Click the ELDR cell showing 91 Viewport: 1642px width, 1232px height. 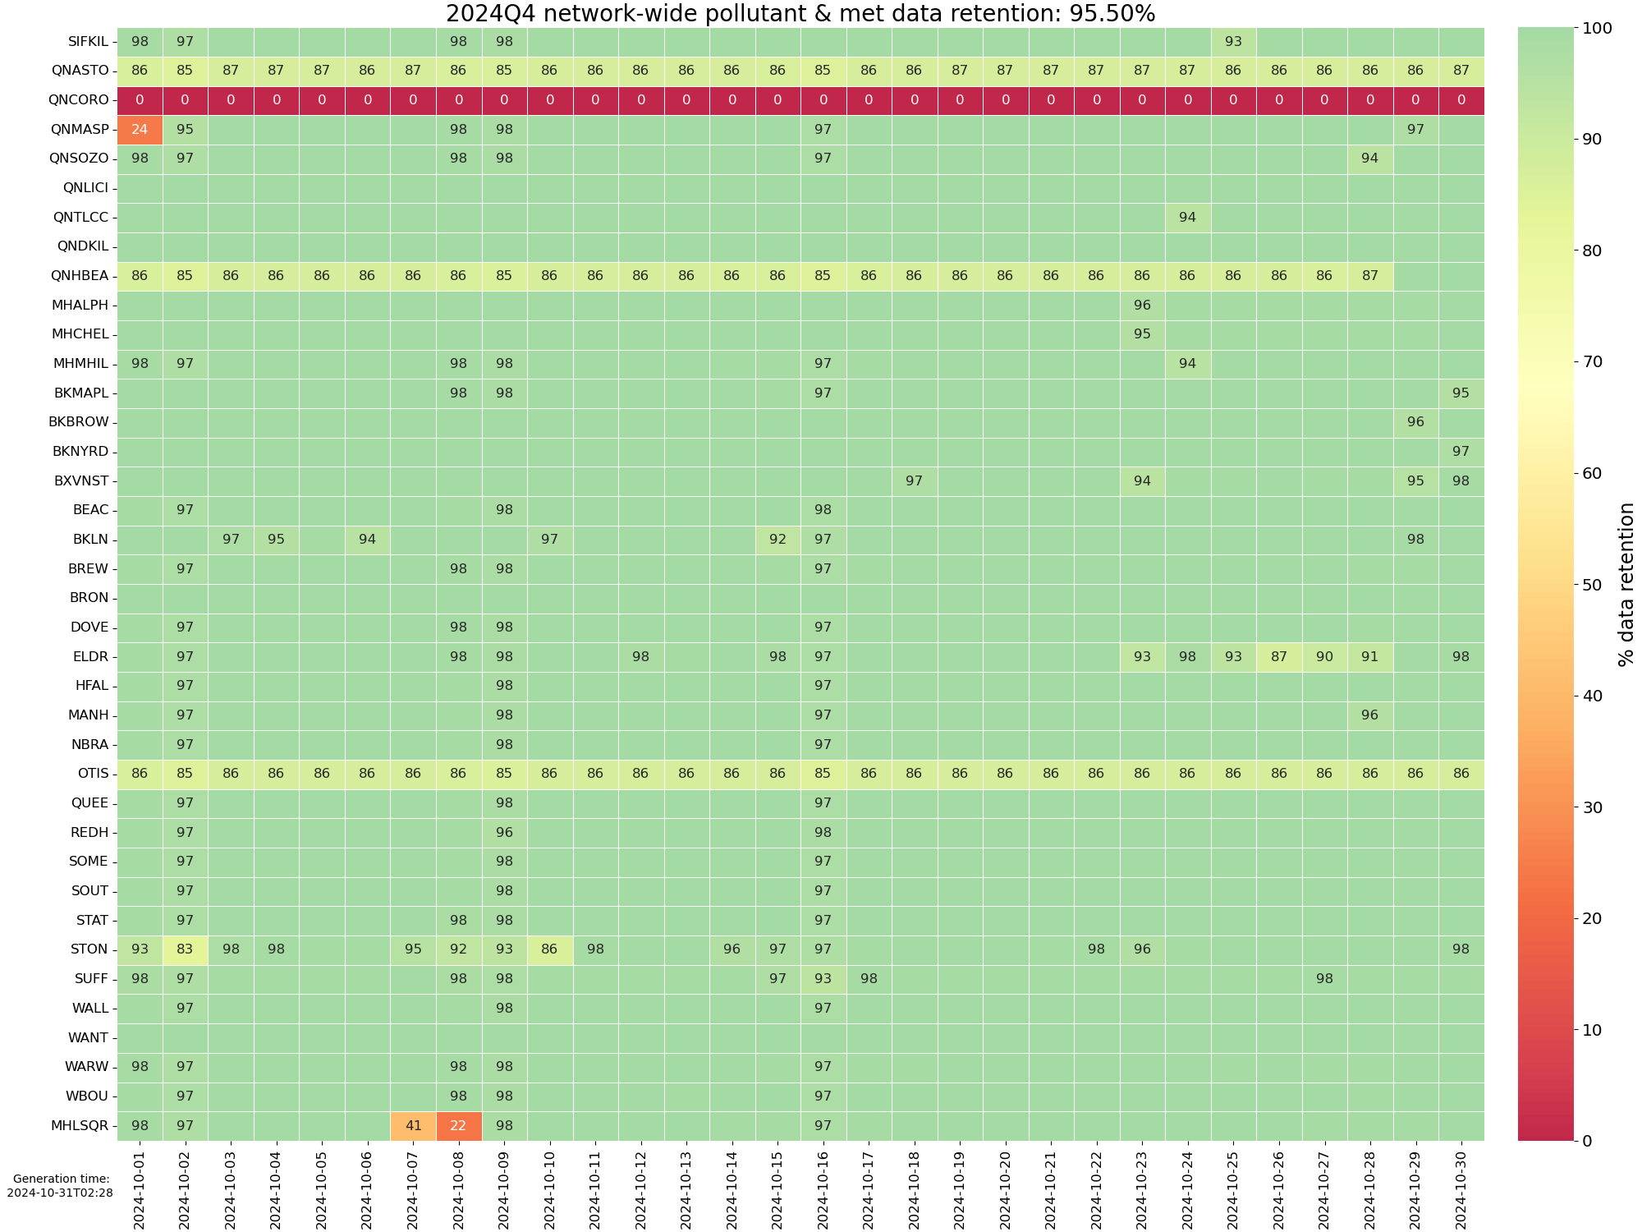coord(1369,656)
